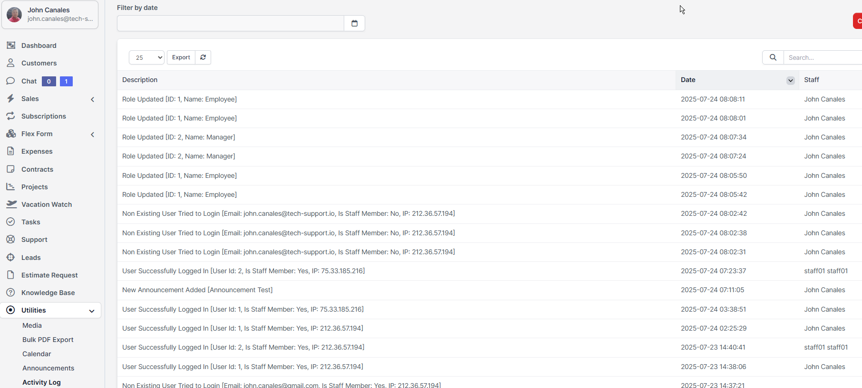
Task: Select Bulk PDF Export menu item
Action: click(x=48, y=340)
